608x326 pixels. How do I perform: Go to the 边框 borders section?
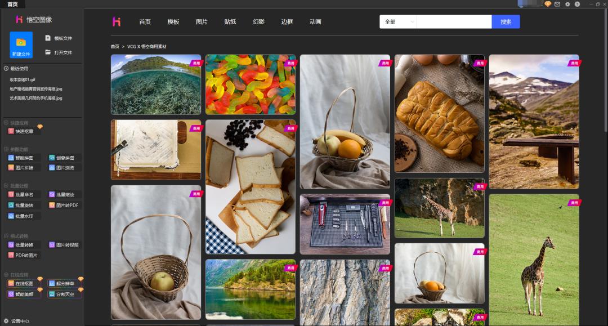point(287,22)
